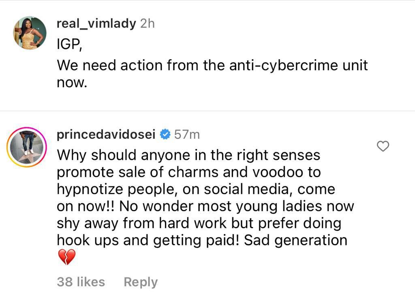Viewport: 415px width, 298px height.
Task: Visit the princedavidosei profile via username
Action: [x=106, y=135]
